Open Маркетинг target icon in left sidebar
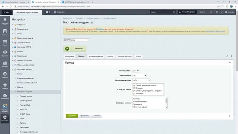 (5, 53)
